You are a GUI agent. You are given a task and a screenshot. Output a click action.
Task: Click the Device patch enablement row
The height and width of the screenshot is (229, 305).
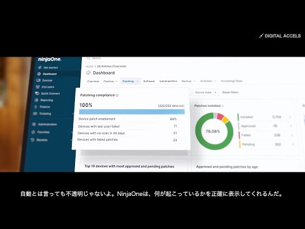[x=128, y=119]
